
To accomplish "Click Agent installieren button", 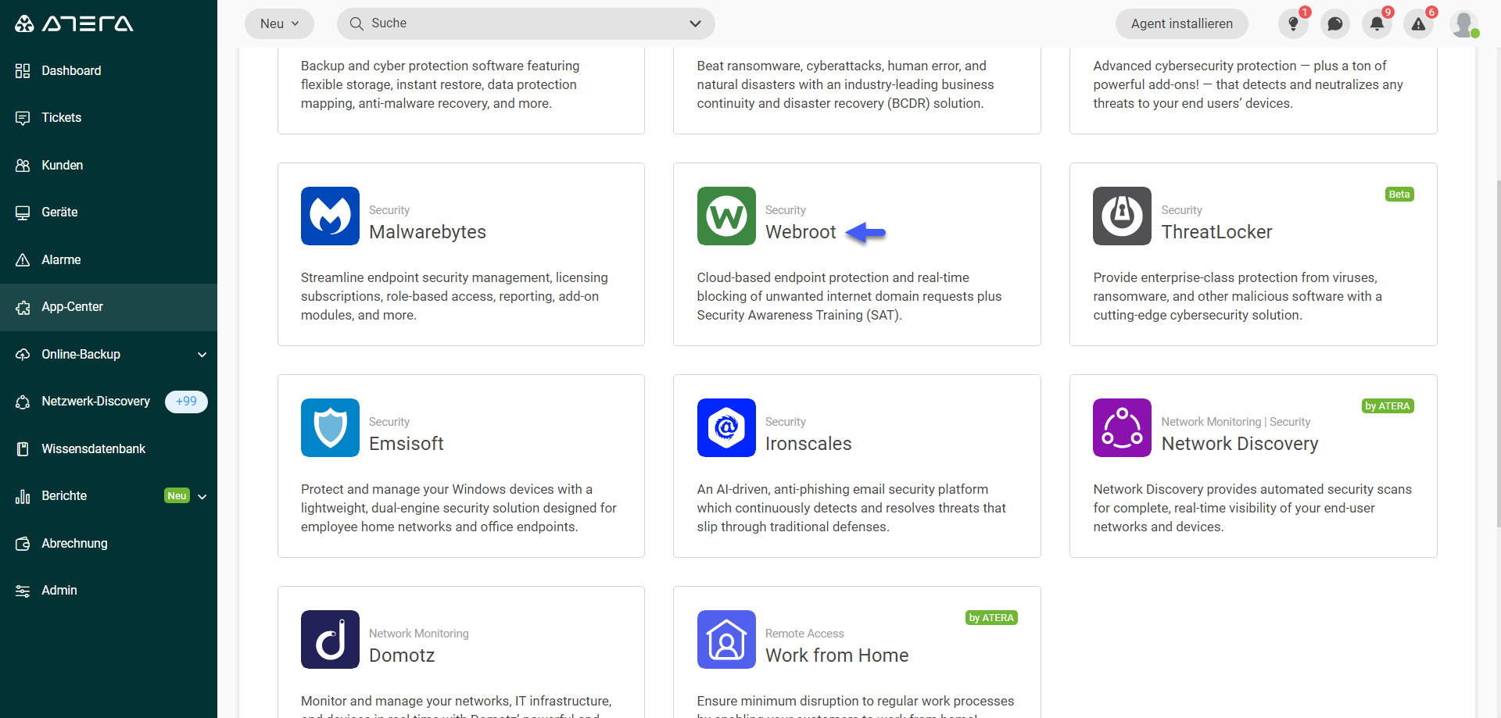I will (x=1181, y=23).
